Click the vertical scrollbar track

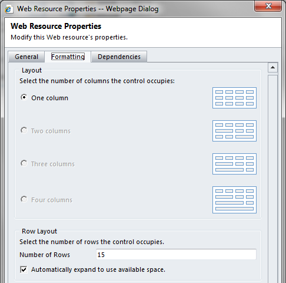pos(272,178)
